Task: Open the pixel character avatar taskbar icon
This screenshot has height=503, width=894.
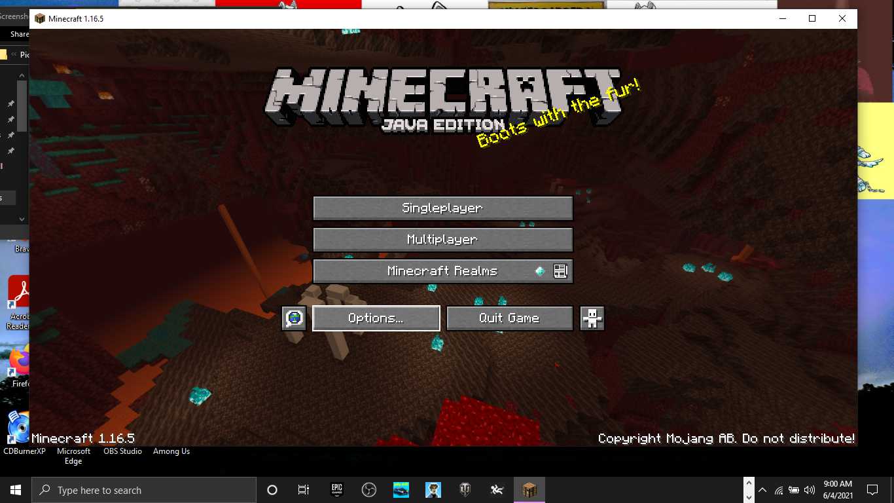Action: tap(433, 490)
